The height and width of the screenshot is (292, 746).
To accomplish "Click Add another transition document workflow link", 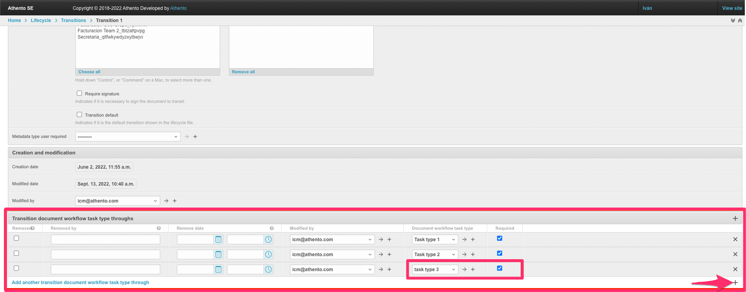I will [80, 283].
